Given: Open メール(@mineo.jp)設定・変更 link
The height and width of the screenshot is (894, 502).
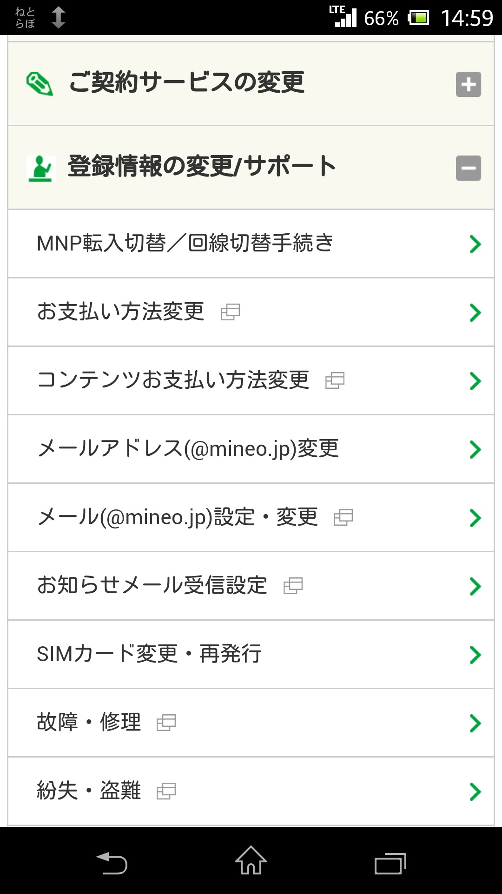Looking at the screenshot, I should (x=178, y=517).
